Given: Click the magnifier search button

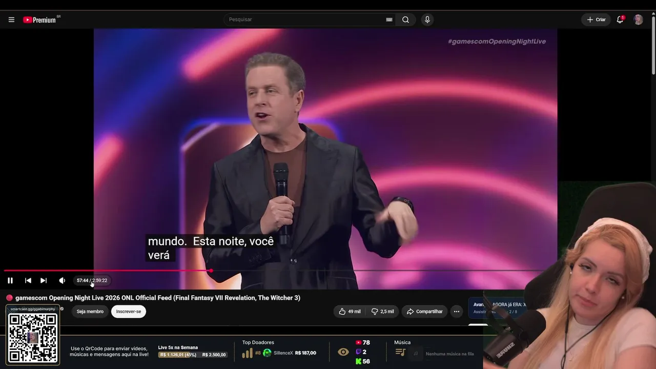Looking at the screenshot, I should point(405,19).
